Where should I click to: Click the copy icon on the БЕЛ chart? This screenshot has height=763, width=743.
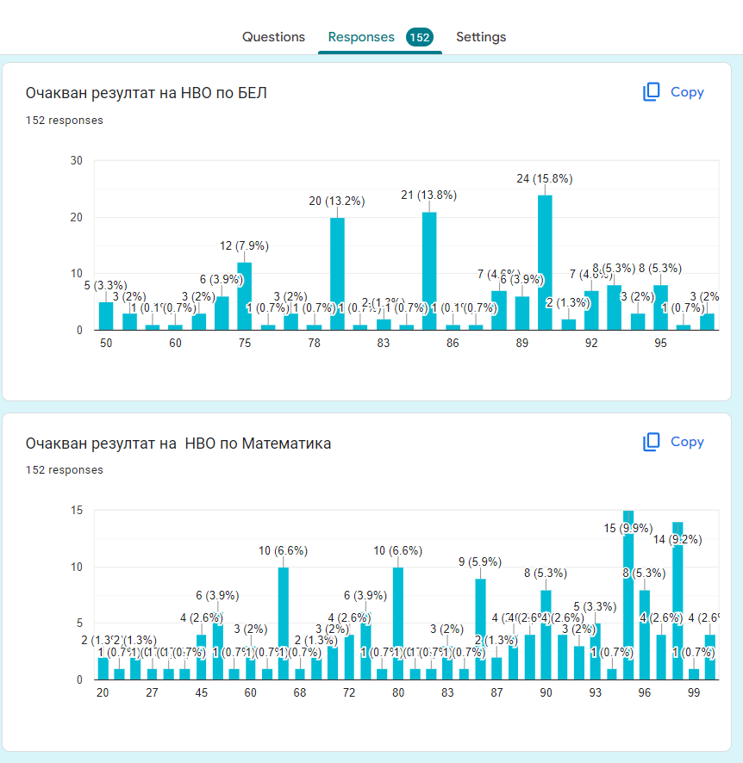coord(651,92)
